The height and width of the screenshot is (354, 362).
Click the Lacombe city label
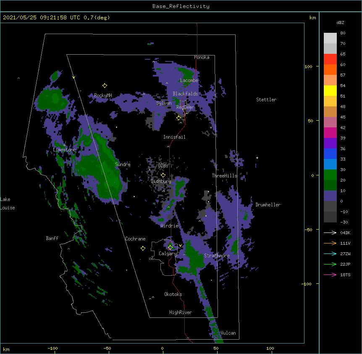189,80
